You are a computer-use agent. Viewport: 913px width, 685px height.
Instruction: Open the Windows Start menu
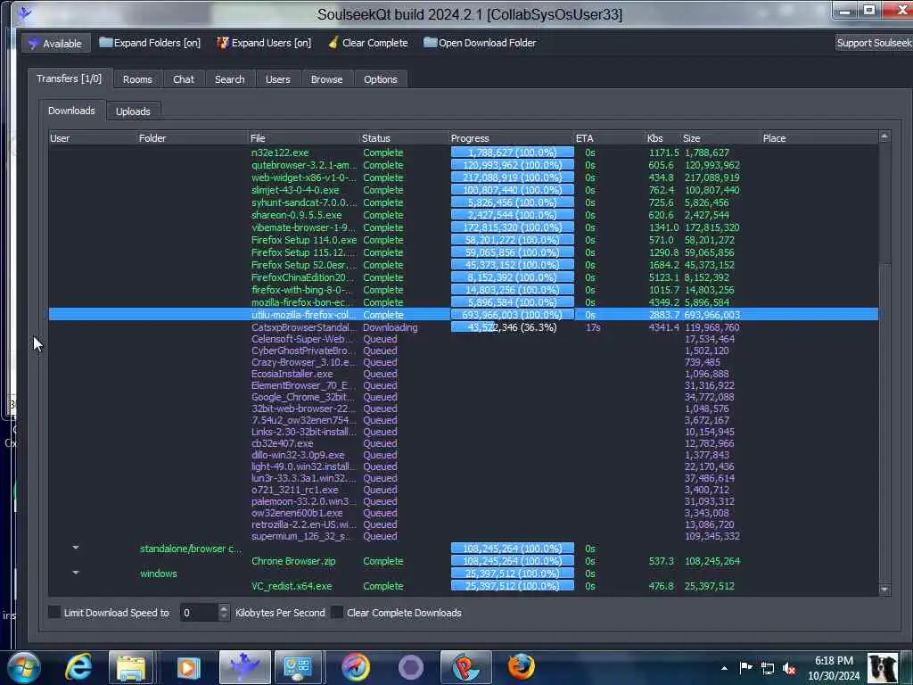point(24,667)
